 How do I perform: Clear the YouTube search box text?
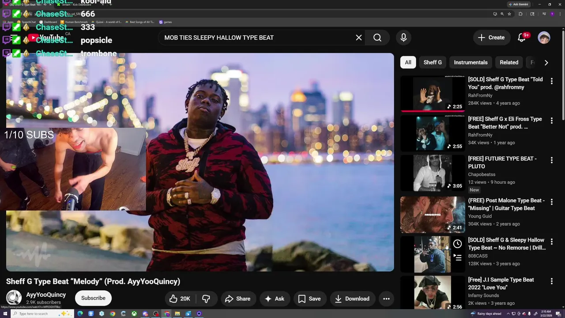[x=359, y=38]
